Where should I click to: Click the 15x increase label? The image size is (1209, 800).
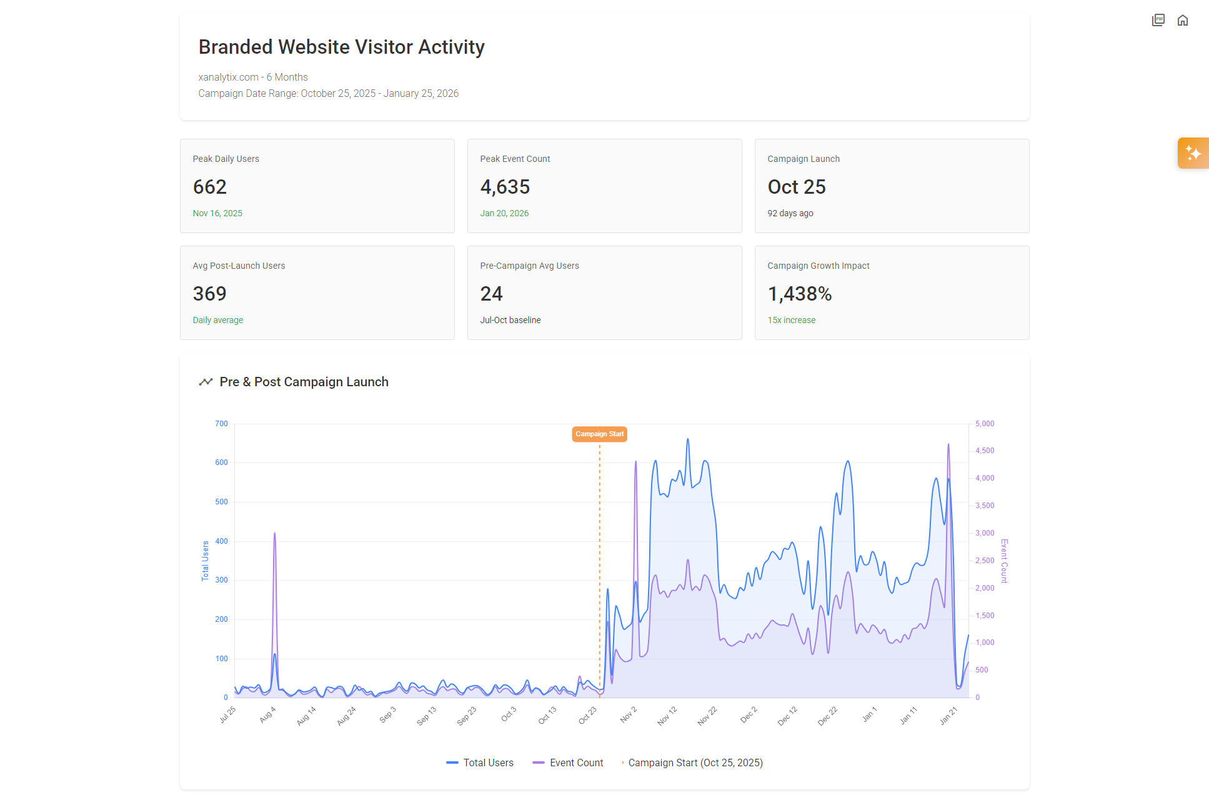(x=791, y=319)
